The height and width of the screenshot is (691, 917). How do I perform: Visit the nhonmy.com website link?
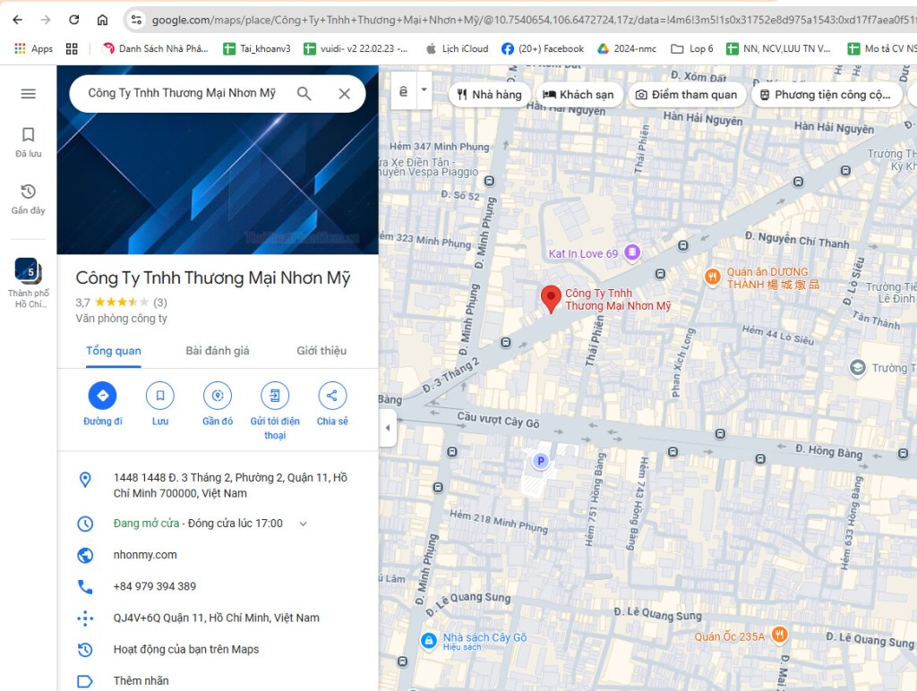[143, 554]
